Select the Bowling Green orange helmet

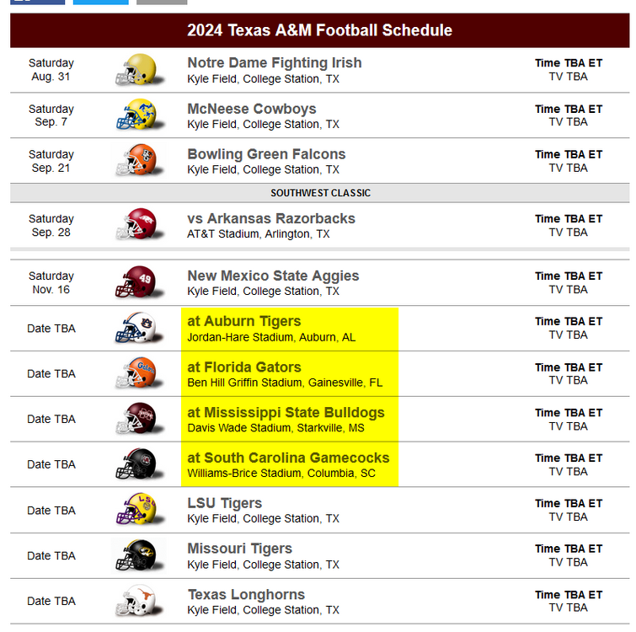click(x=136, y=160)
